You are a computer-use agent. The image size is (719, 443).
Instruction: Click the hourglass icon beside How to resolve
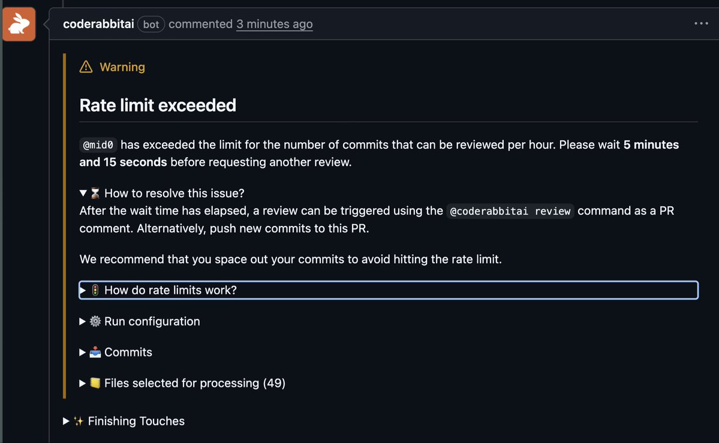[95, 194]
